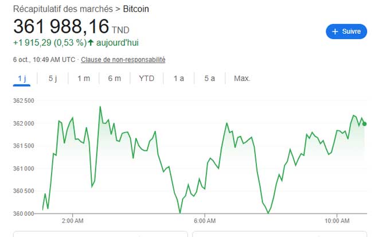Choose the 1 a time range tab
Viewport: 390px width, 237px height.
point(178,79)
